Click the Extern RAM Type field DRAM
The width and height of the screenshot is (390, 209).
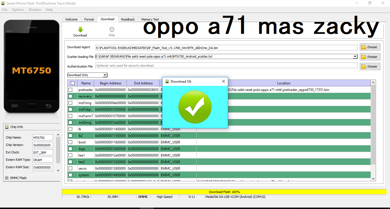point(43,160)
